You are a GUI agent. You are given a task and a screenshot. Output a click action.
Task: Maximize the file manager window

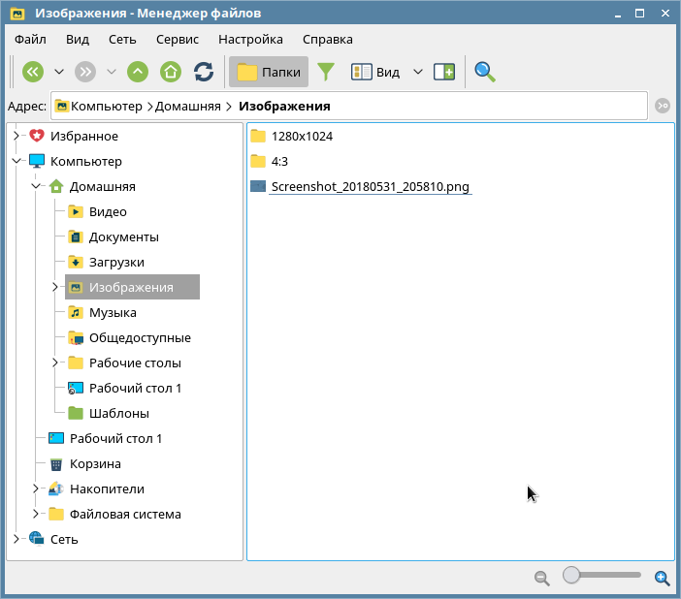click(639, 14)
